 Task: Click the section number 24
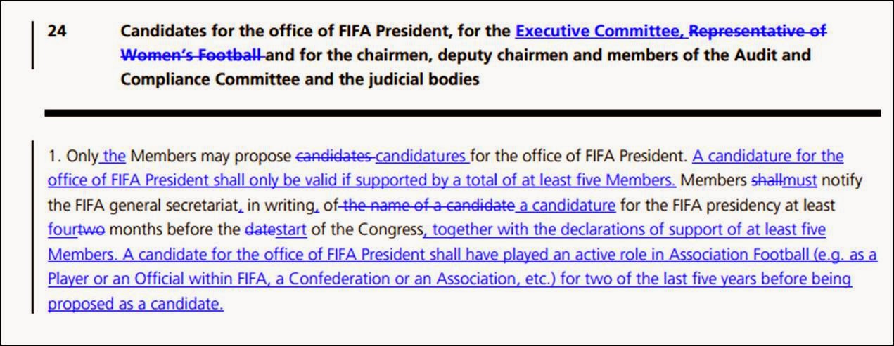click(x=57, y=32)
